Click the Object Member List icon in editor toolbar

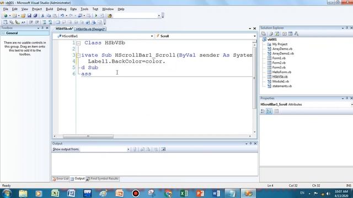point(5,22)
